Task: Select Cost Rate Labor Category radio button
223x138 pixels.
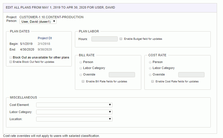Action: [x=150, y=68]
